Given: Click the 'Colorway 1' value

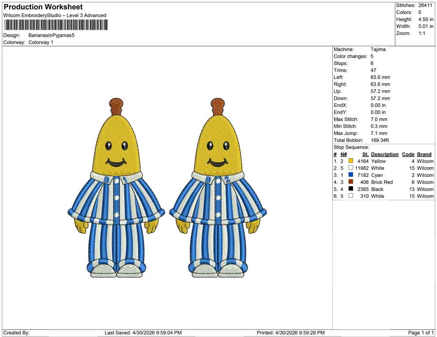Looking at the screenshot, I should pos(41,42).
